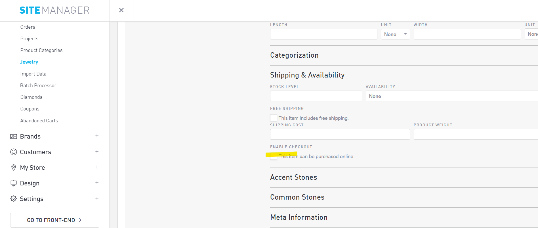Screen dimensions: 538x228
Task: Expand Brands using its plus icon
Action: (97, 136)
